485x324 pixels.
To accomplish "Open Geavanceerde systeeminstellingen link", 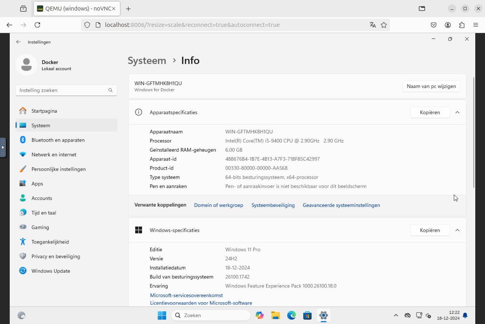I will pos(341,205).
